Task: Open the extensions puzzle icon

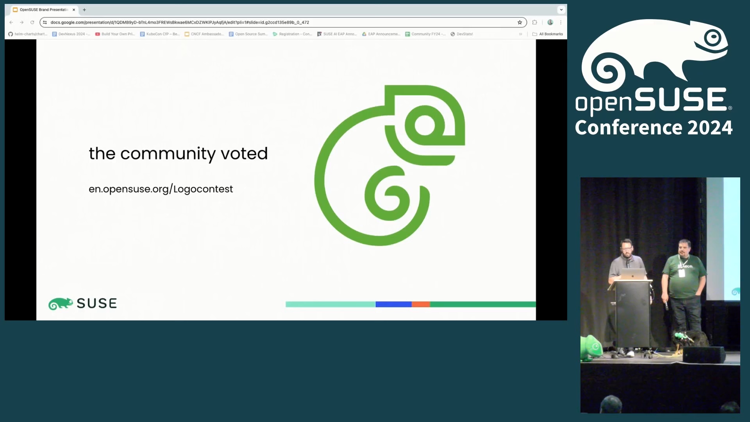Action: coord(534,22)
